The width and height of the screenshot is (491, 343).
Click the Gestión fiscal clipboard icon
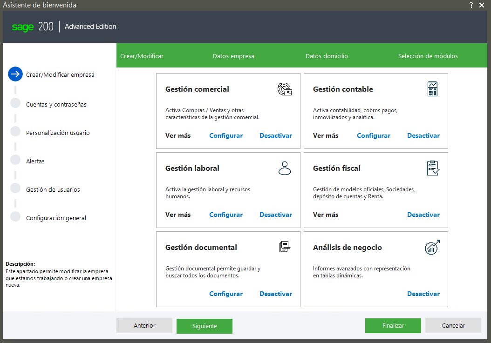(433, 168)
